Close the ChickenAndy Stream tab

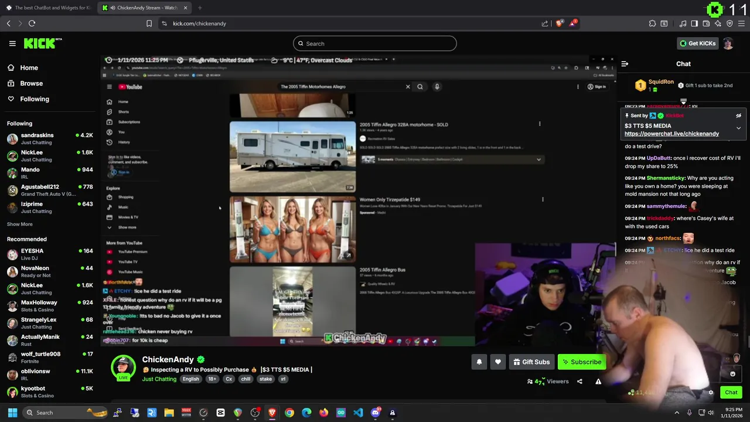185,8
